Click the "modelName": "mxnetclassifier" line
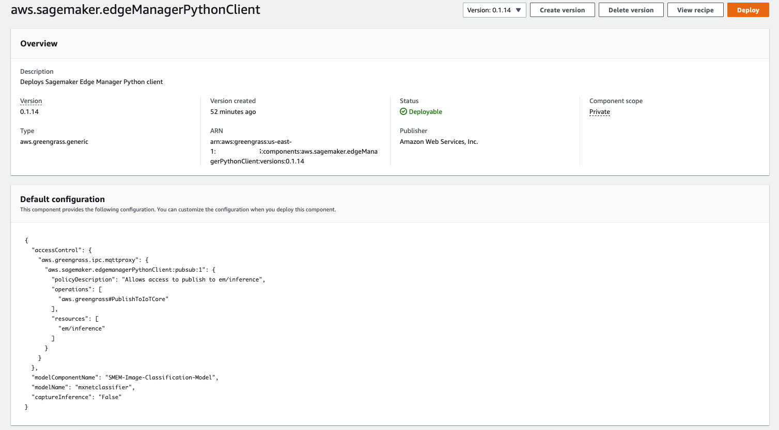 [x=83, y=387]
